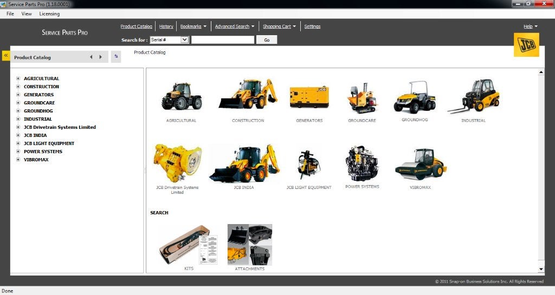Select VIBROMAX in the tree
This screenshot has width=555, height=295.
36,160
